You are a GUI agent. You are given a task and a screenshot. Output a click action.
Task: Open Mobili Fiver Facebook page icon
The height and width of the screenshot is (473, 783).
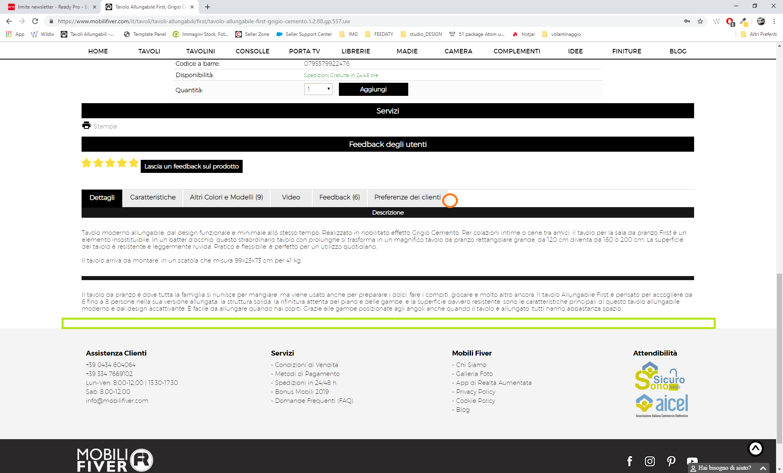(630, 461)
